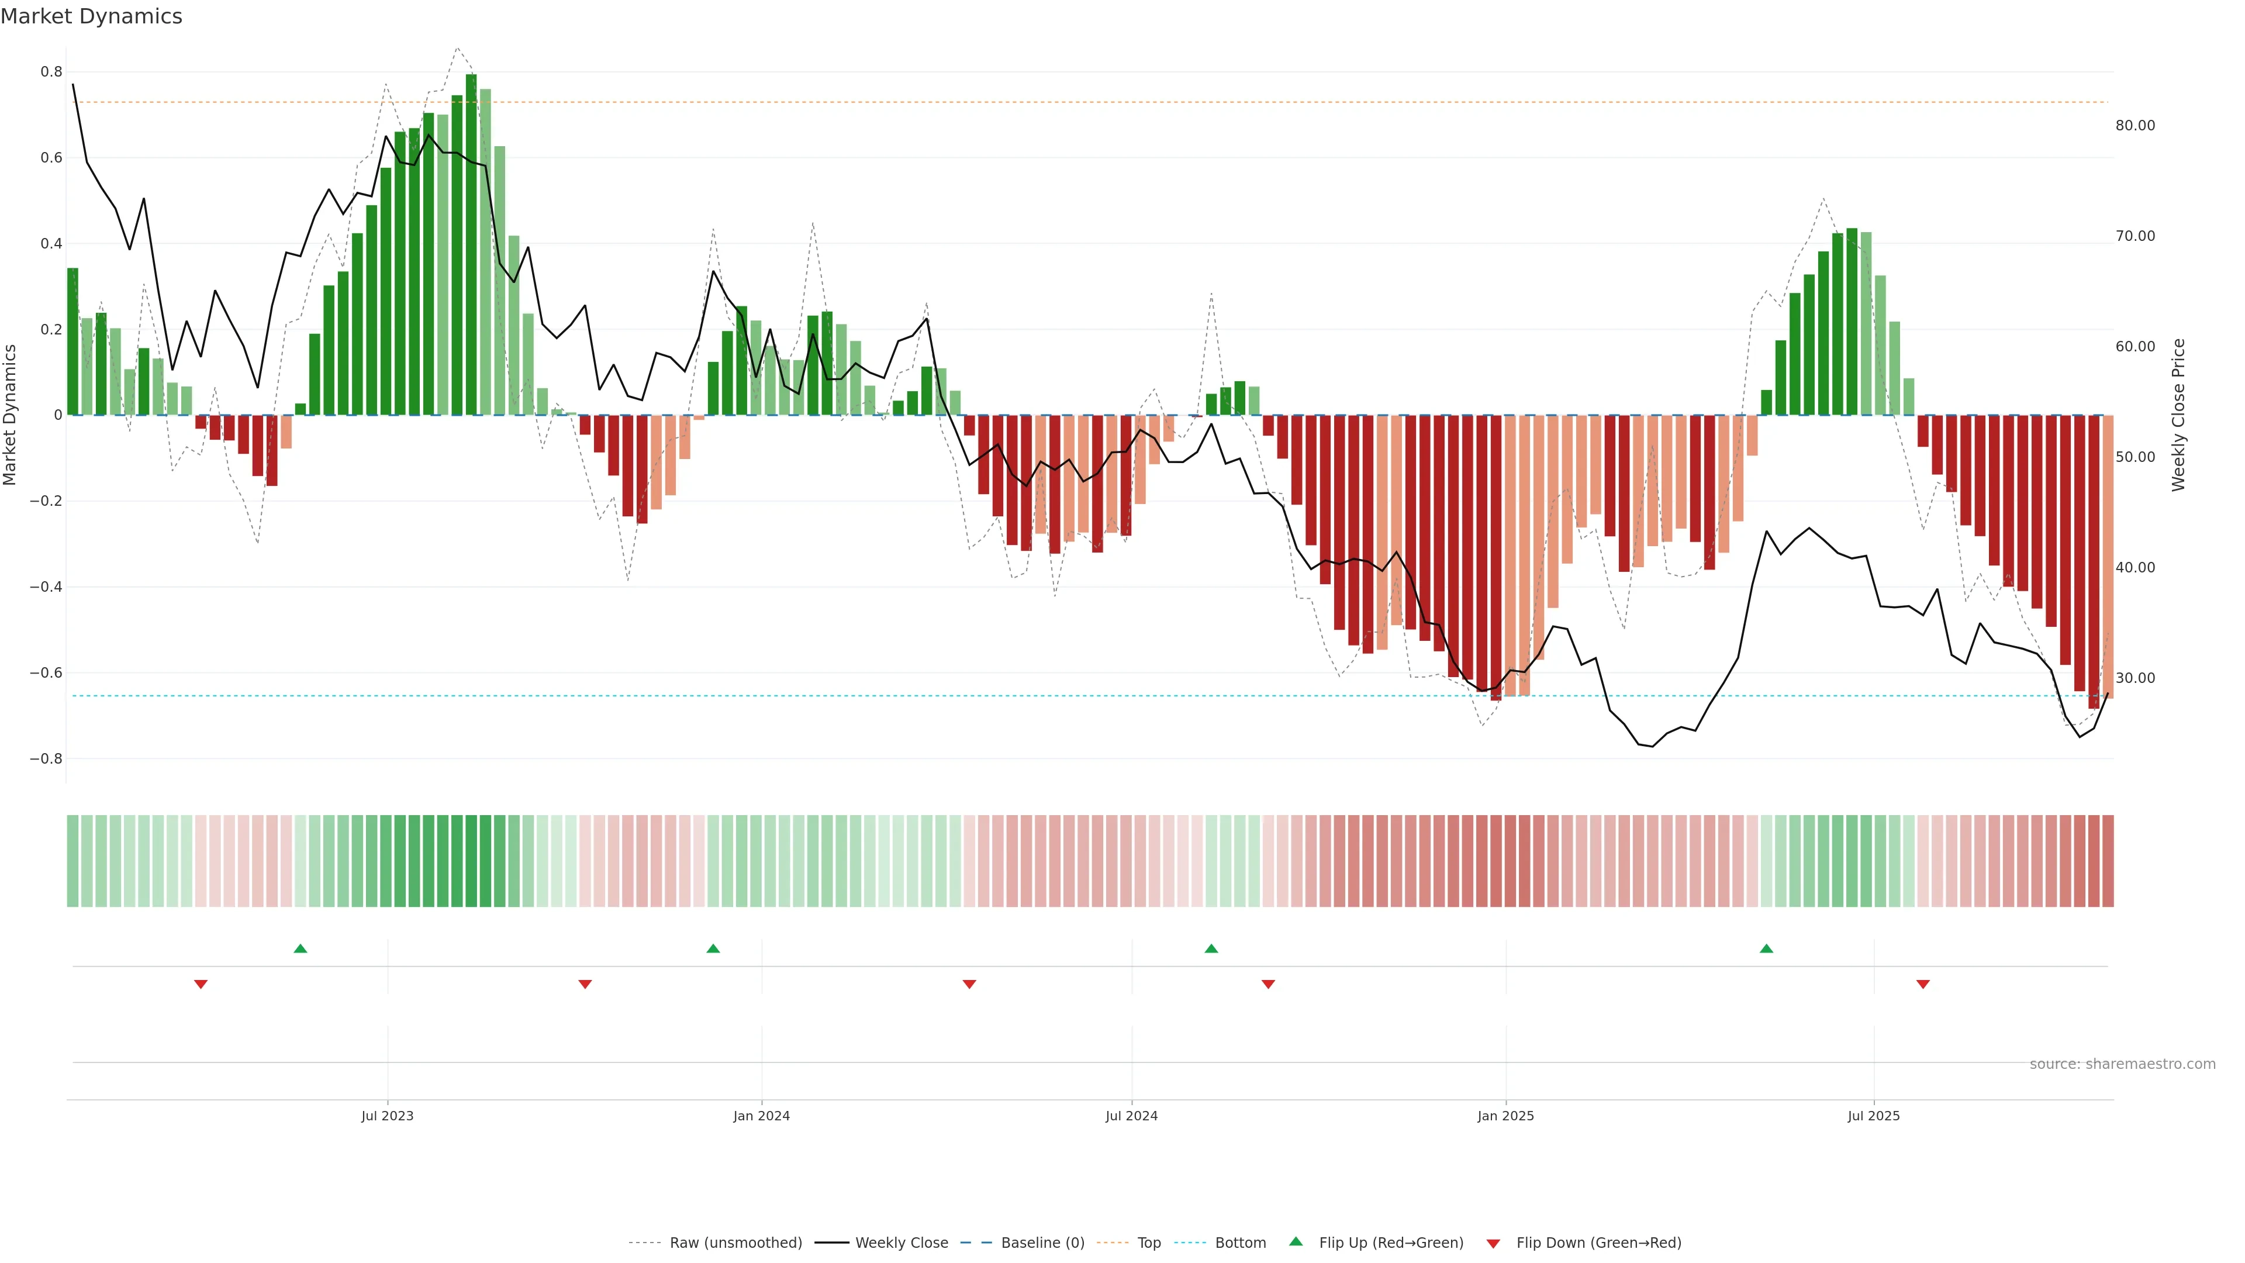This screenshot has width=2245, height=1263.
Task: Click the Jul 2023 x-axis tick label
Action: (x=387, y=1116)
